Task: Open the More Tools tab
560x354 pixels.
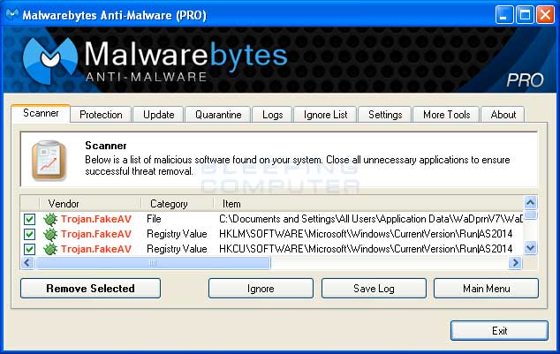Action: [x=446, y=115]
